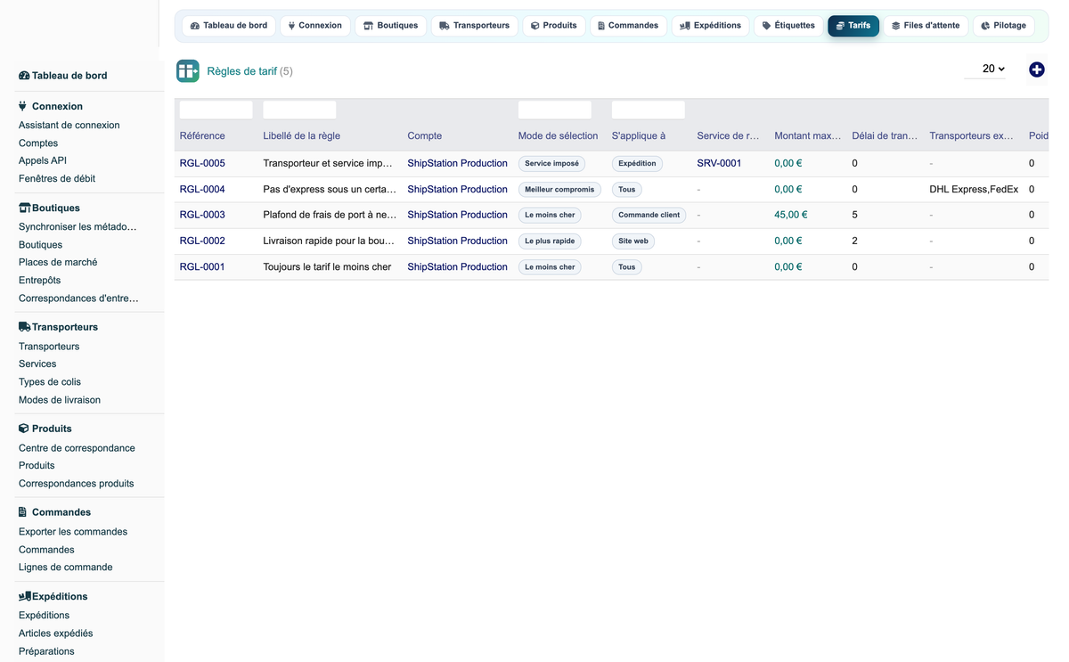Select the Étiquettes top tab
This screenshot has width=1069, height=662.
788,26
